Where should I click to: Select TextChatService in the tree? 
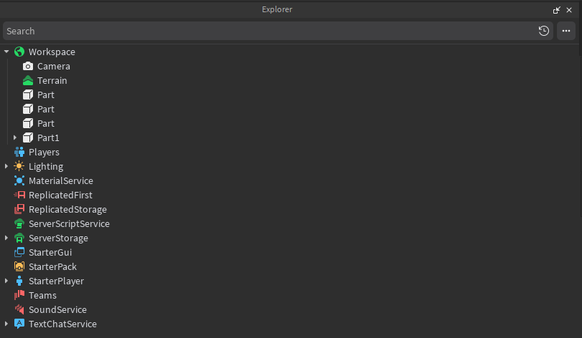[62, 324]
